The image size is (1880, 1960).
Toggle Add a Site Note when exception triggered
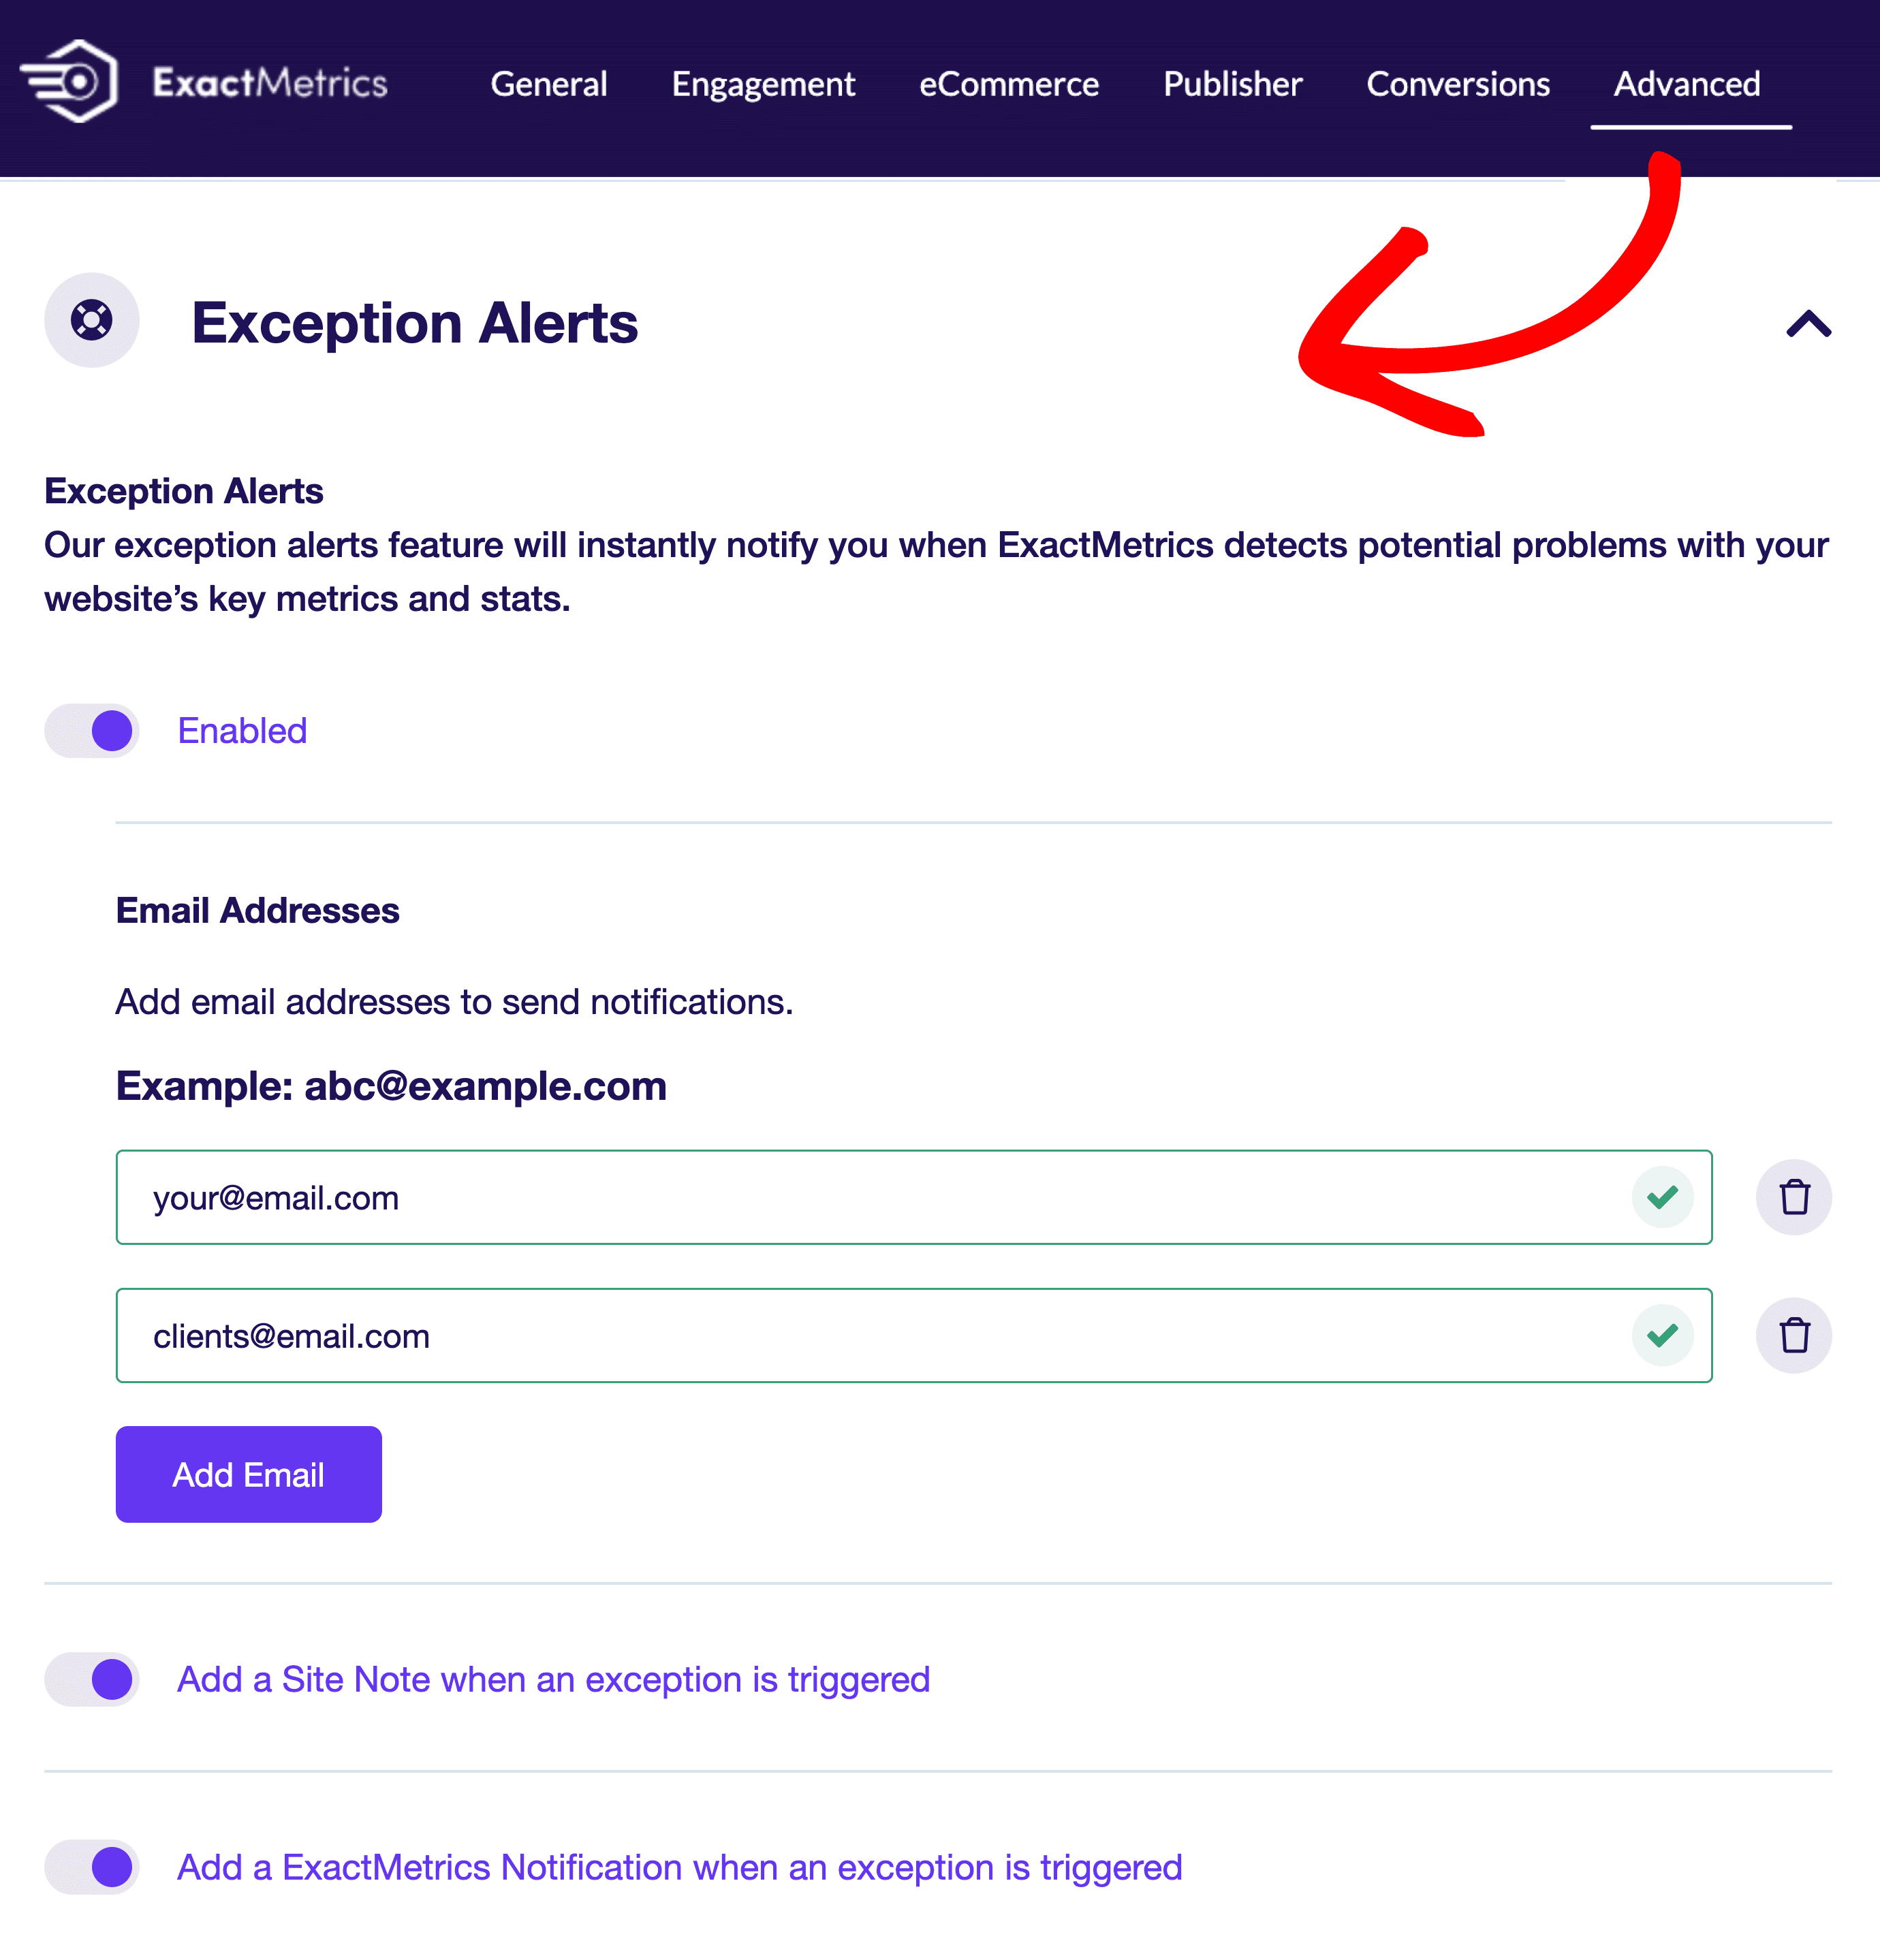click(91, 1679)
